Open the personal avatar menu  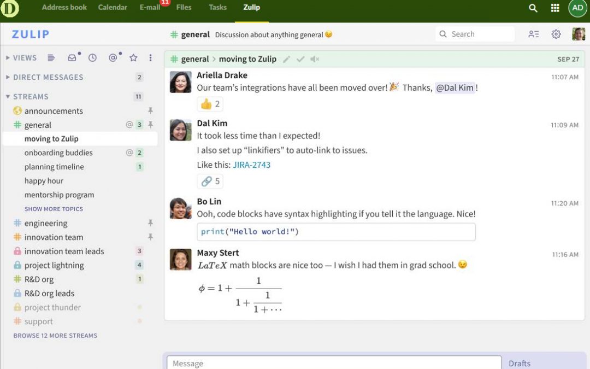579,34
